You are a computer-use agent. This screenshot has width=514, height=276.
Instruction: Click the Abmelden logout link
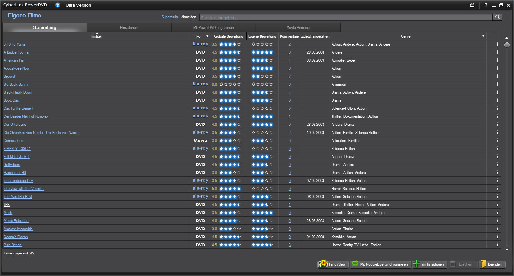pyautogui.click(x=189, y=17)
